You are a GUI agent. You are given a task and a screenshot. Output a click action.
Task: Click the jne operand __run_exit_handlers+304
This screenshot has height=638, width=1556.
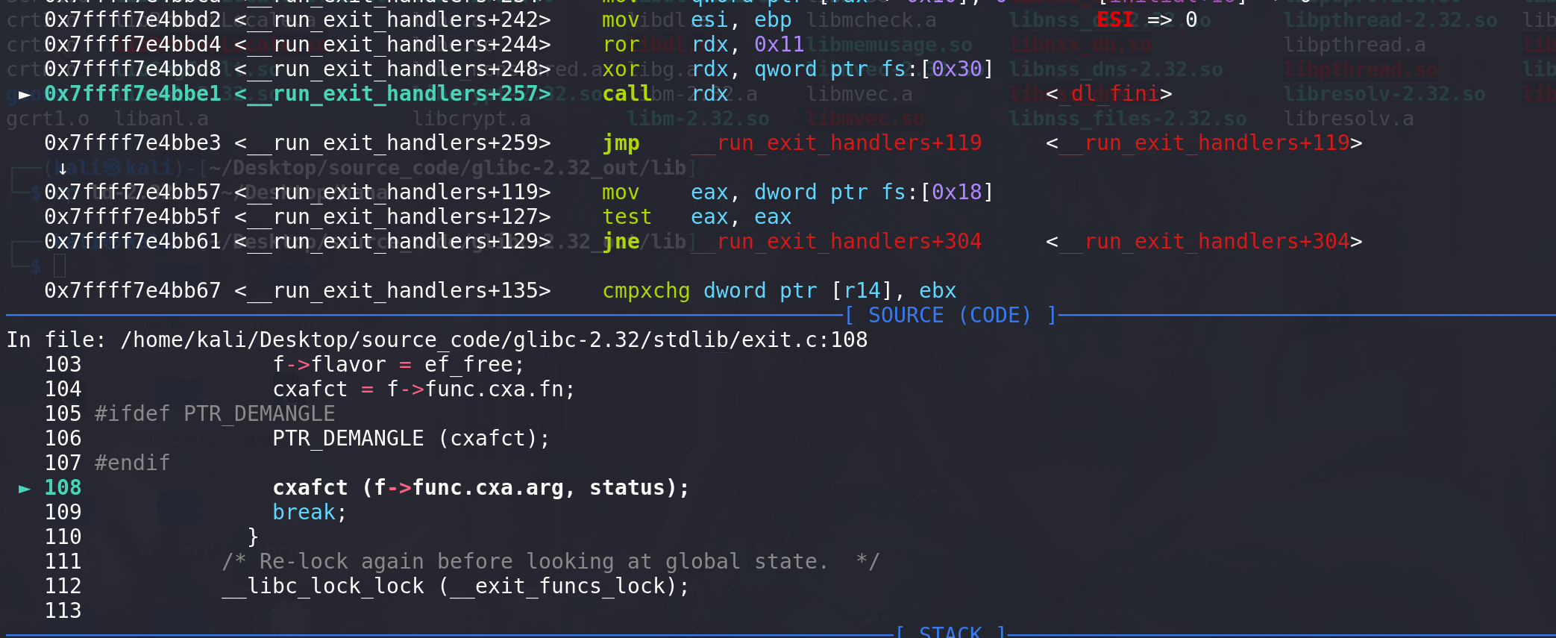(x=836, y=241)
